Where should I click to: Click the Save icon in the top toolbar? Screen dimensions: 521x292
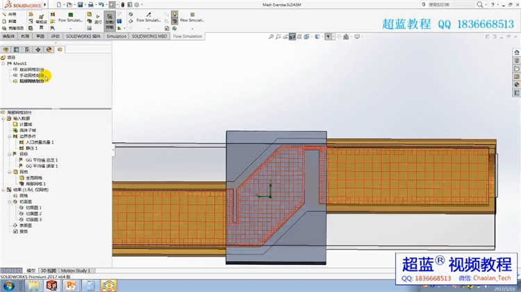(80, 5)
